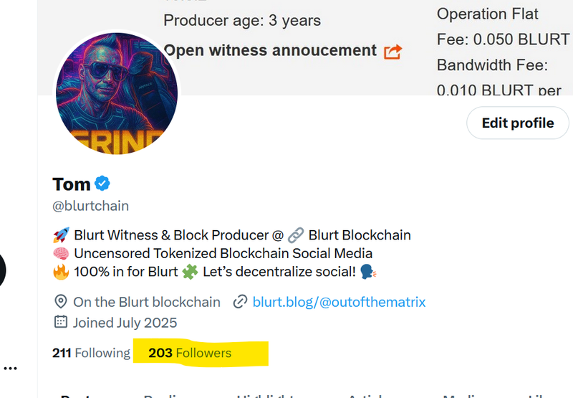Click the speaking head emoji at bio end
The image size is (573, 398).
coord(368,272)
